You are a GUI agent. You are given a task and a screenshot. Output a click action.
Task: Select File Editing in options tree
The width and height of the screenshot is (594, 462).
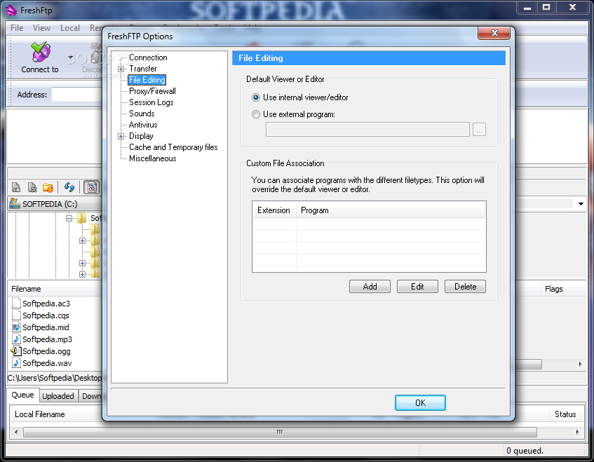click(147, 80)
